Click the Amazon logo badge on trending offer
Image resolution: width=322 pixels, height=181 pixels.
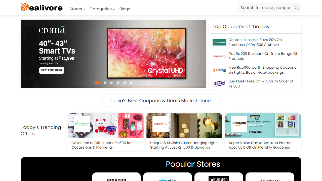239,124
